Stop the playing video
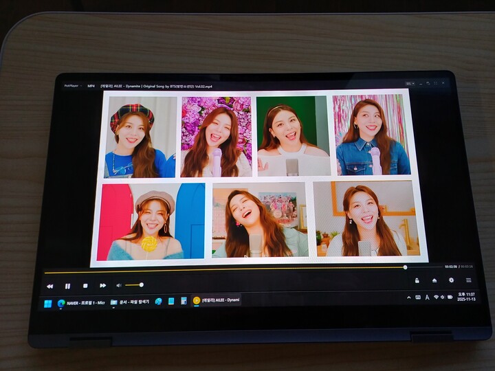 click(85, 286)
